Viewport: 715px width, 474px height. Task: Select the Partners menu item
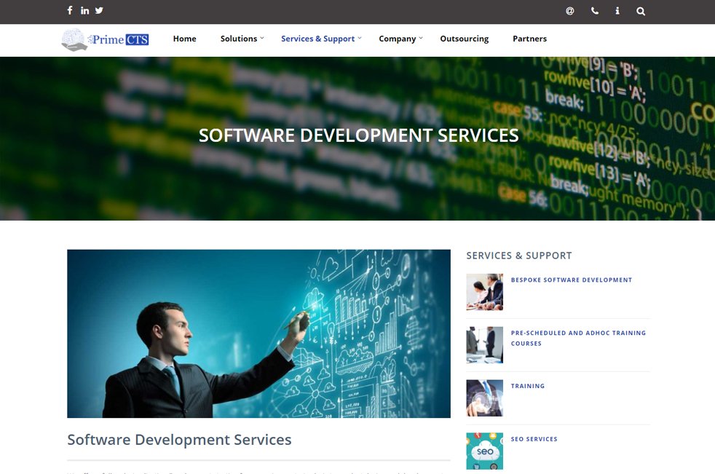pos(529,39)
